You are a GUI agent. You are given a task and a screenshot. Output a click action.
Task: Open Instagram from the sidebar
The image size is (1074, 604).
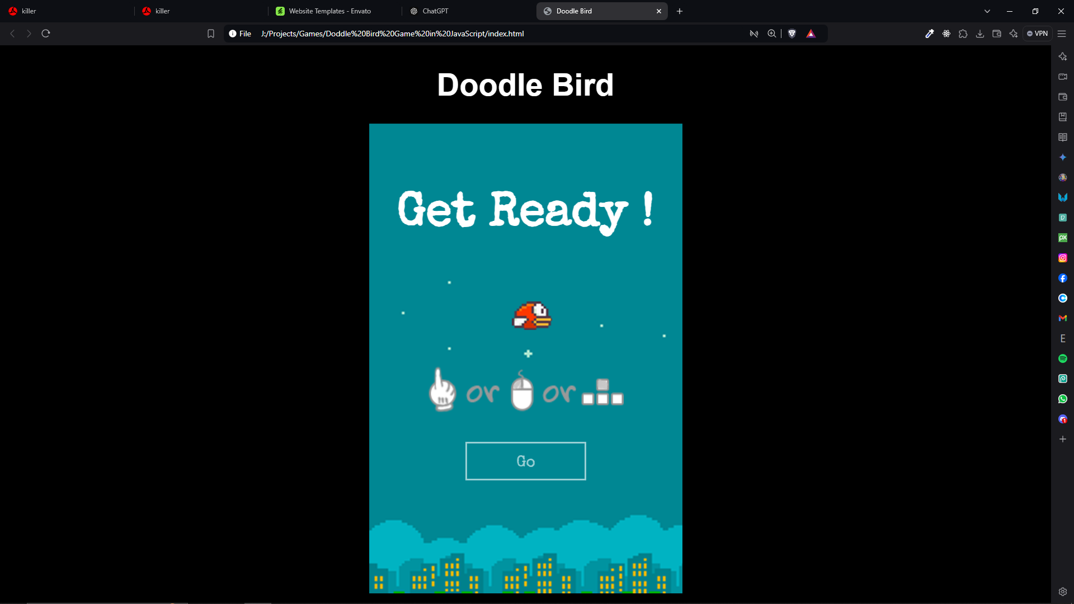[x=1063, y=258]
